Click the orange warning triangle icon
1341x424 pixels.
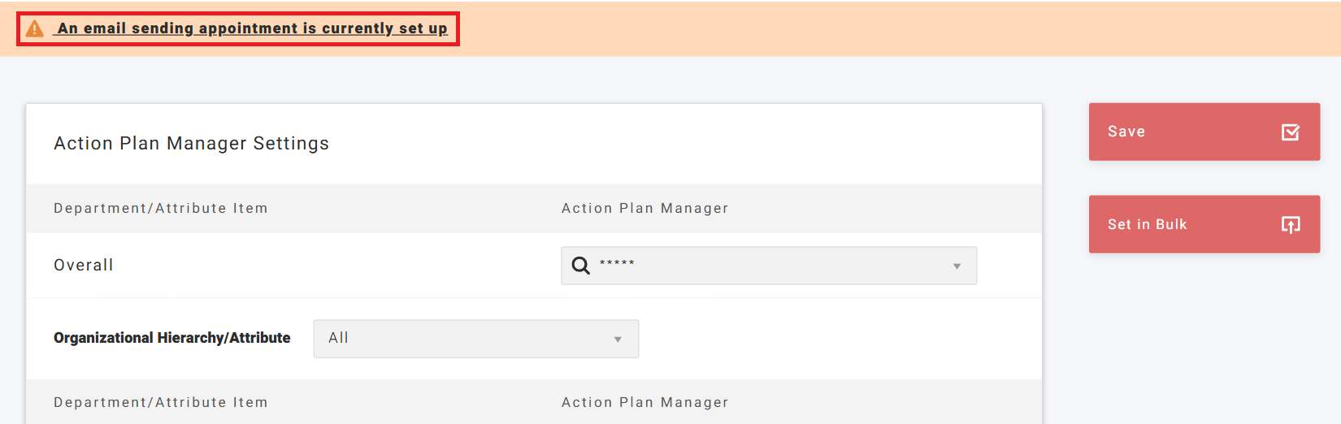click(x=34, y=29)
